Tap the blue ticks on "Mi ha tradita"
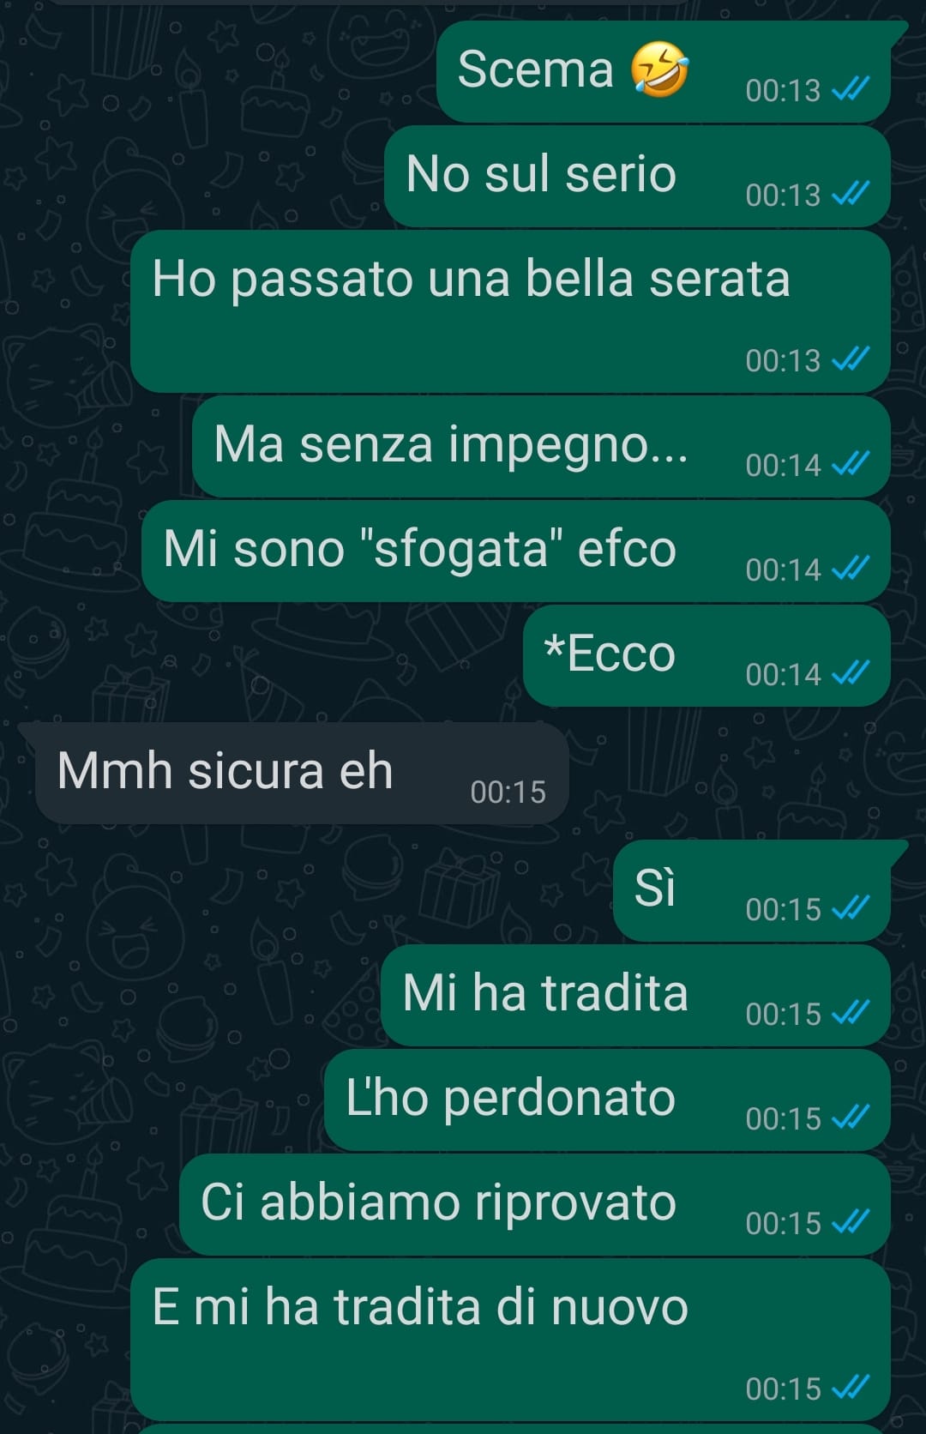926x1434 pixels. click(x=851, y=1013)
